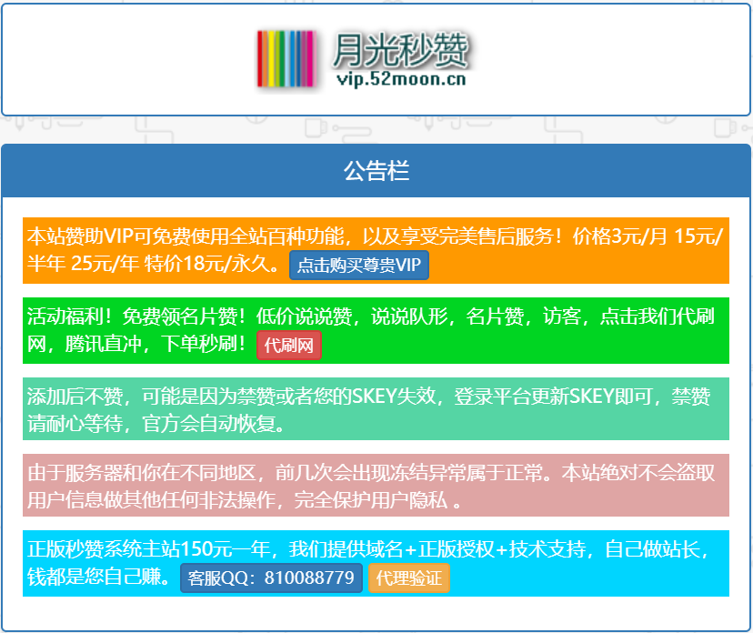Click the colorful stripe pattern in logo
753x633 pixels.
coord(286,59)
